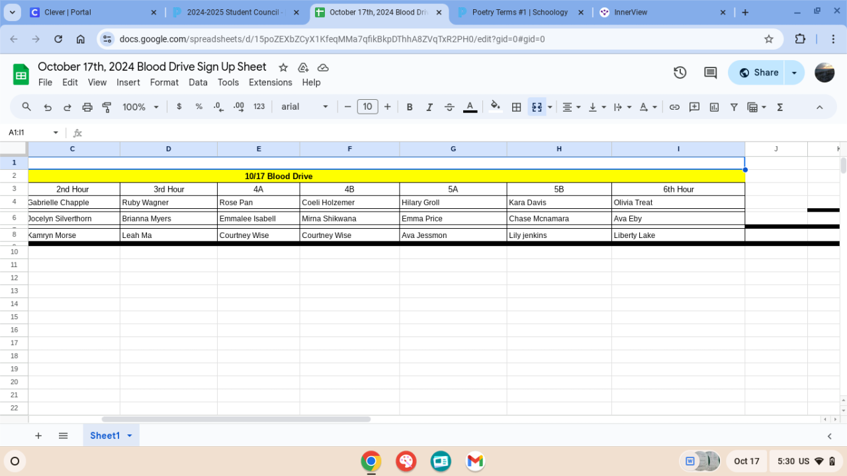Viewport: 847px width, 476px height.
Task: Decrease font size with minus button
Action: (x=347, y=107)
